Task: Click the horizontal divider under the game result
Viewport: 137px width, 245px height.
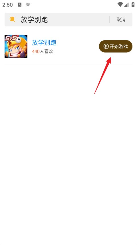Action: [x=68, y=65]
